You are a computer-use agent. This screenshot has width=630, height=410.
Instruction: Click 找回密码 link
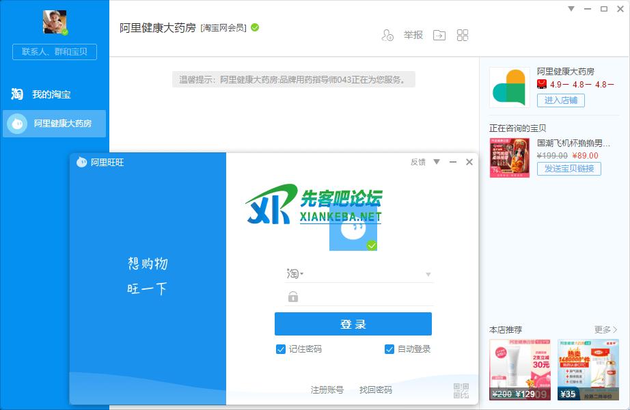pos(376,390)
